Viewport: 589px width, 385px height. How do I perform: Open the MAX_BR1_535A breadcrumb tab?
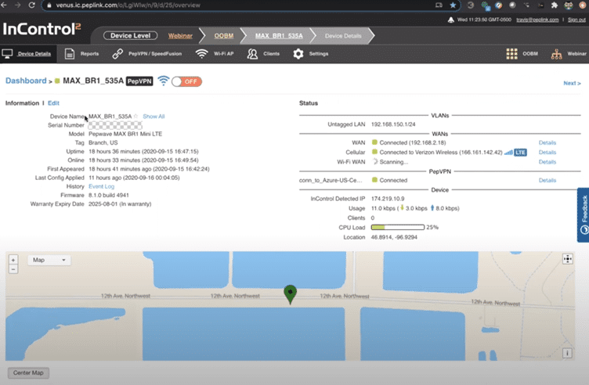click(x=279, y=36)
